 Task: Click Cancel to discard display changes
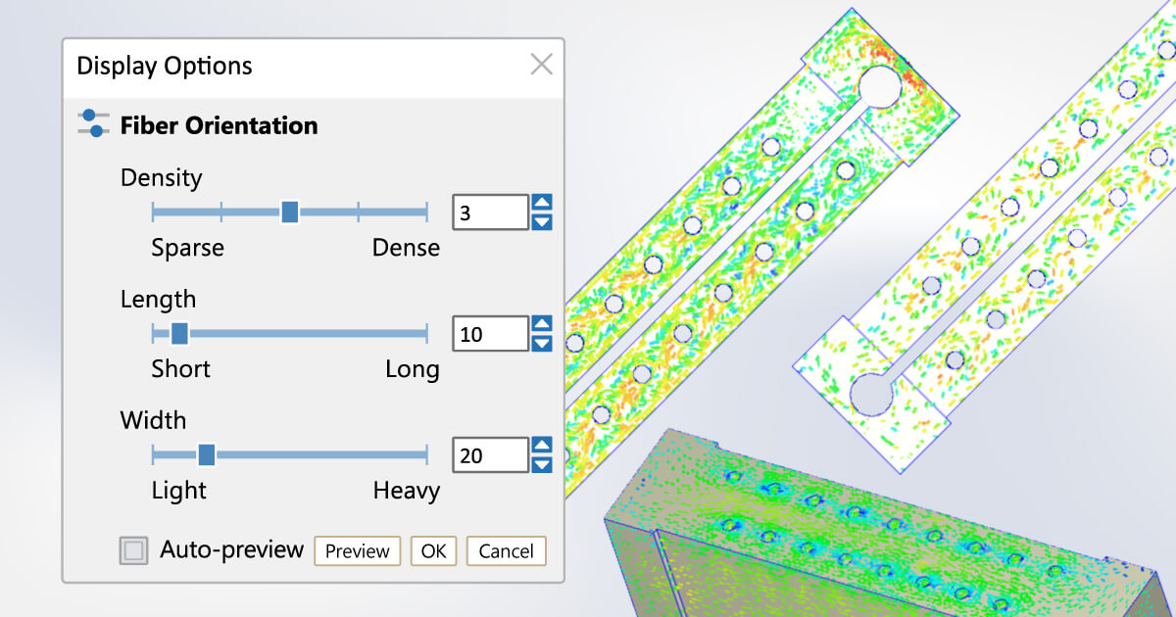click(x=506, y=550)
